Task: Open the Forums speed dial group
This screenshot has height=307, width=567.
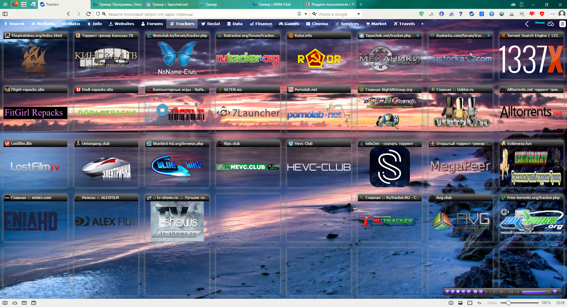Action: [x=152, y=24]
